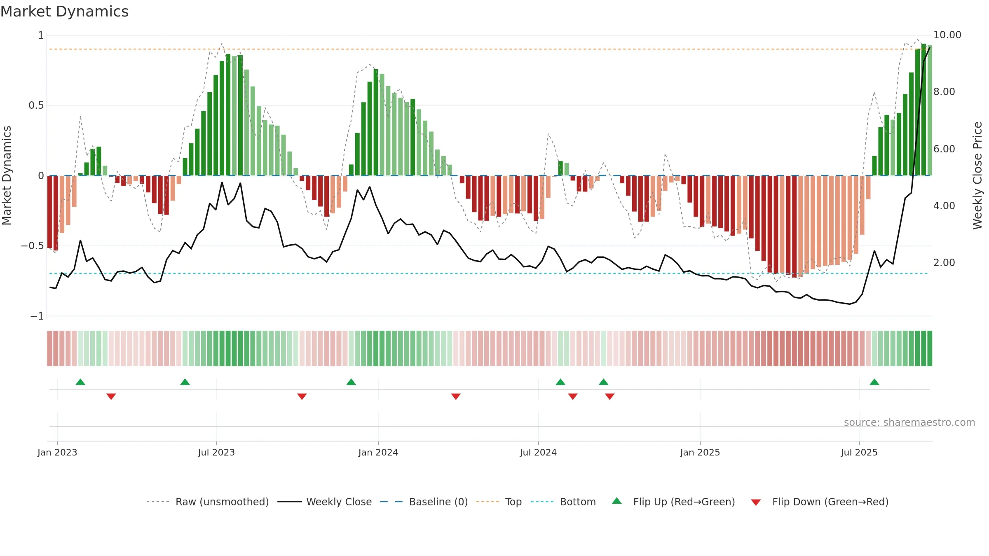Click the green flip-up triangle in late January 2023
This screenshot has width=989, height=556.
click(80, 382)
